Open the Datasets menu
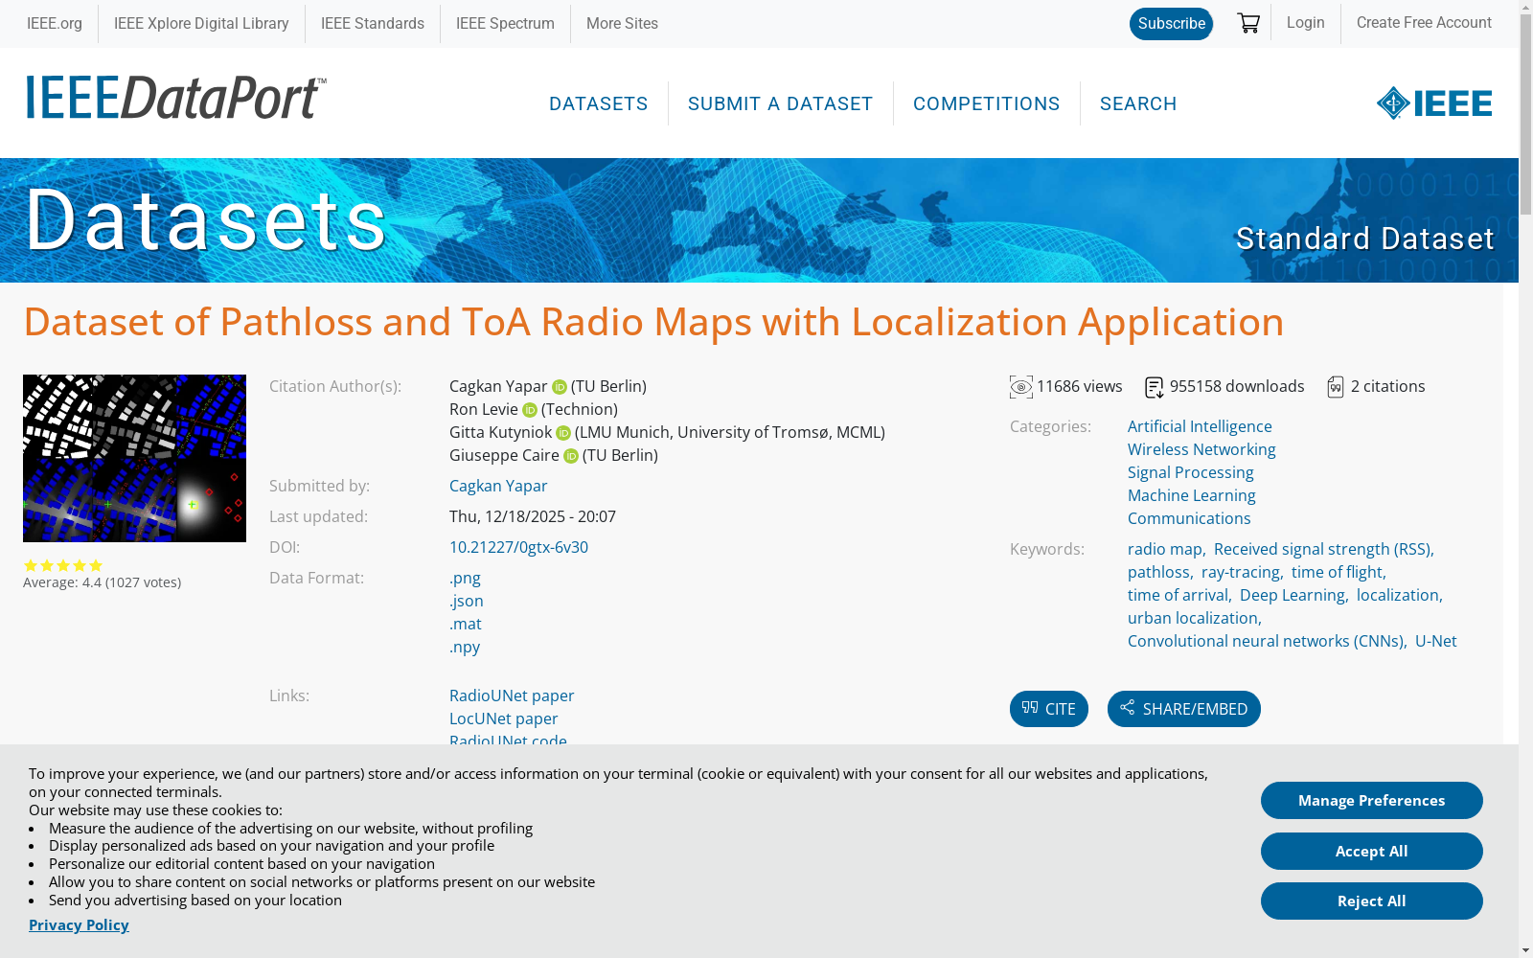The width and height of the screenshot is (1533, 958). 599,103
